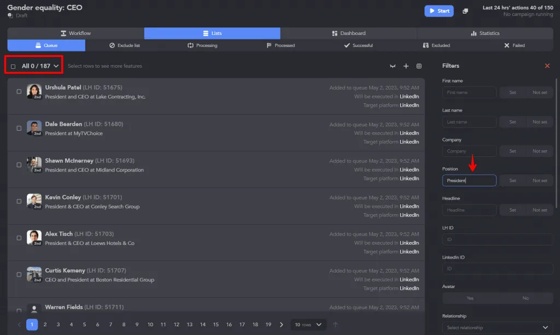
Task: Choose Yes for the Avatar filter
Action: point(470,298)
